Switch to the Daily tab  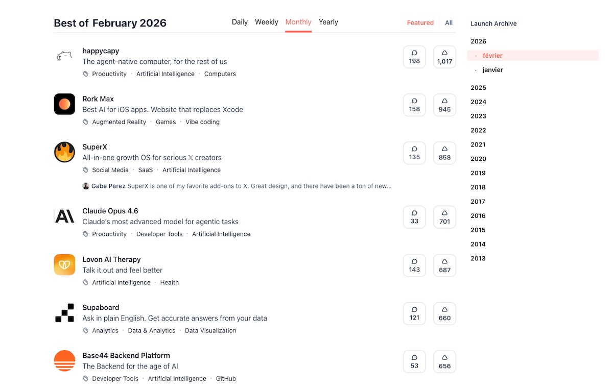tap(240, 22)
